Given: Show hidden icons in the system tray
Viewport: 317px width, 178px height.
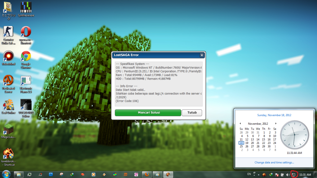Looking at the screenshot, I should (258, 175).
